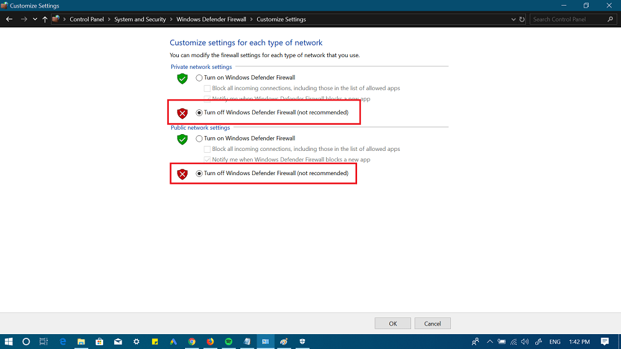Go to Windows Defender Firewall breadcrumb
Image resolution: width=621 pixels, height=349 pixels.
click(211, 19)
